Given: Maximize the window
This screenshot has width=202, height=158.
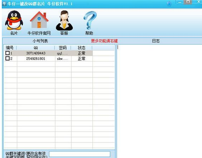Looking at the screenshot, I should 188,2.
